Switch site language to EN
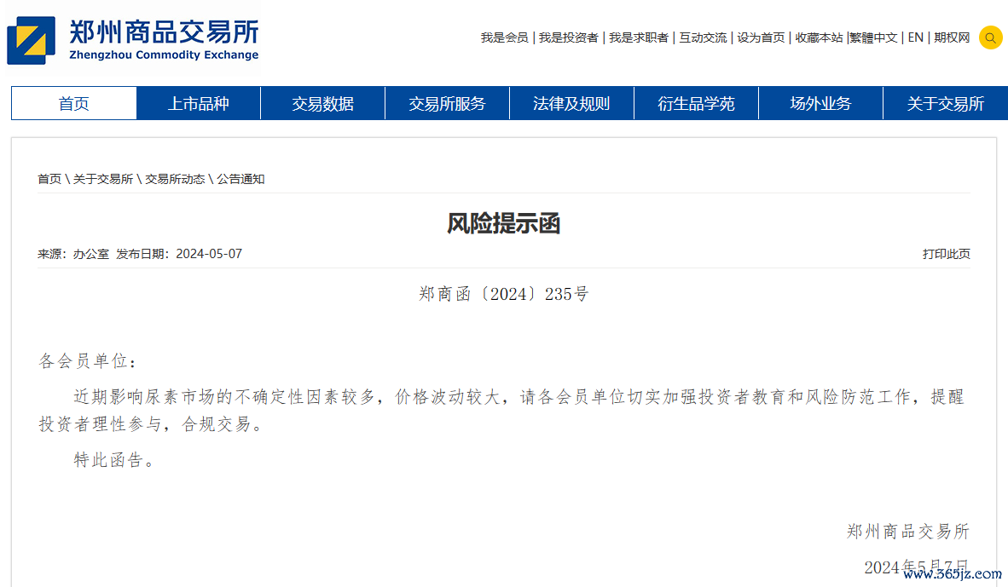Screen dimensions: 1008x587 coord(915,37)
